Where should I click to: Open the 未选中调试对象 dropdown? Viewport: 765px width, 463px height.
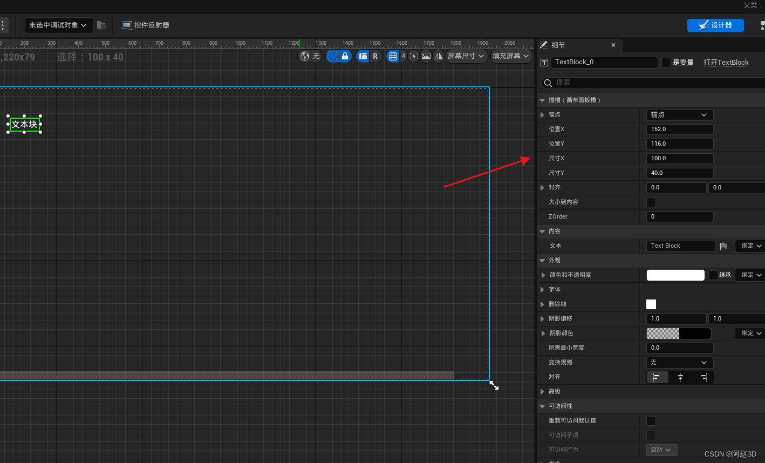(58, 25)
